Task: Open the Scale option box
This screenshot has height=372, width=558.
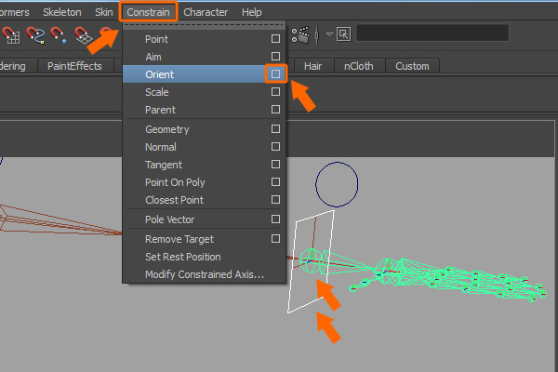Action: pyautogui.click(x=275, y=91)
